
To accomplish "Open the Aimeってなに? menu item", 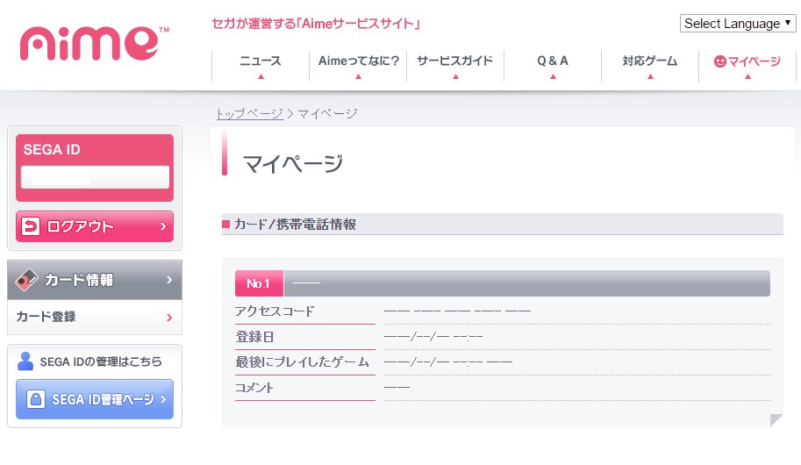I will [358, 66].
